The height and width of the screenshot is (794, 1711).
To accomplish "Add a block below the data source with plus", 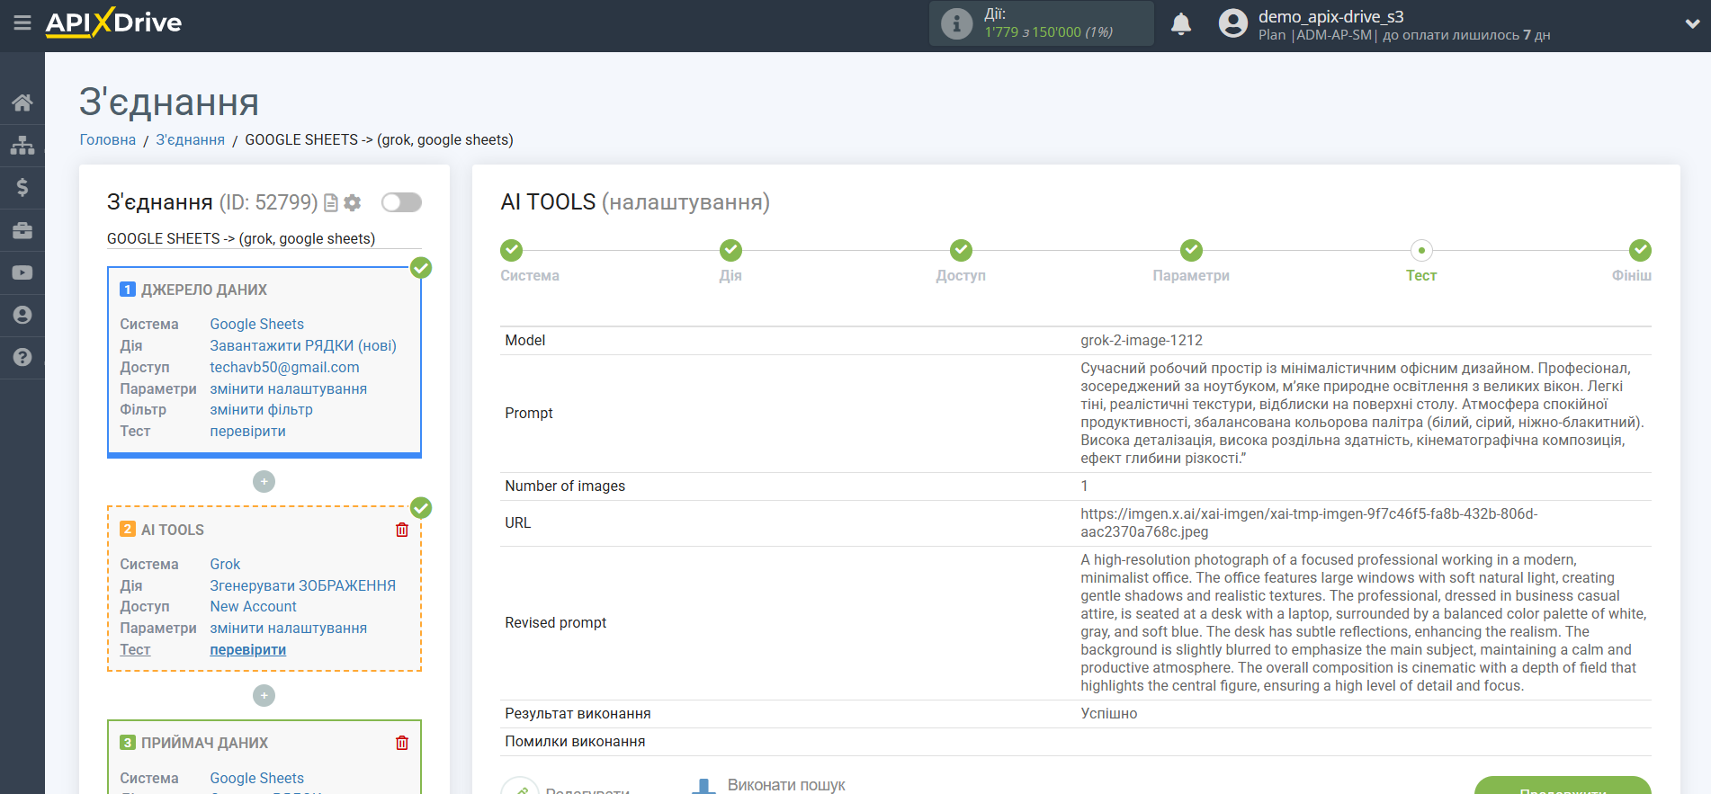I will (264, 482).
